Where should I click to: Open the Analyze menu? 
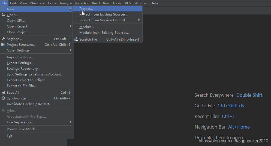pyautogui.click(x=66, y=3)
